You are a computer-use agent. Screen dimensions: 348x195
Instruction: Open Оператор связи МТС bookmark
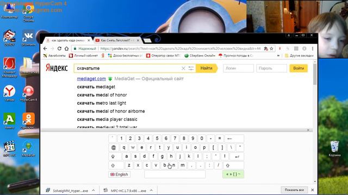[x=163, y=56]
